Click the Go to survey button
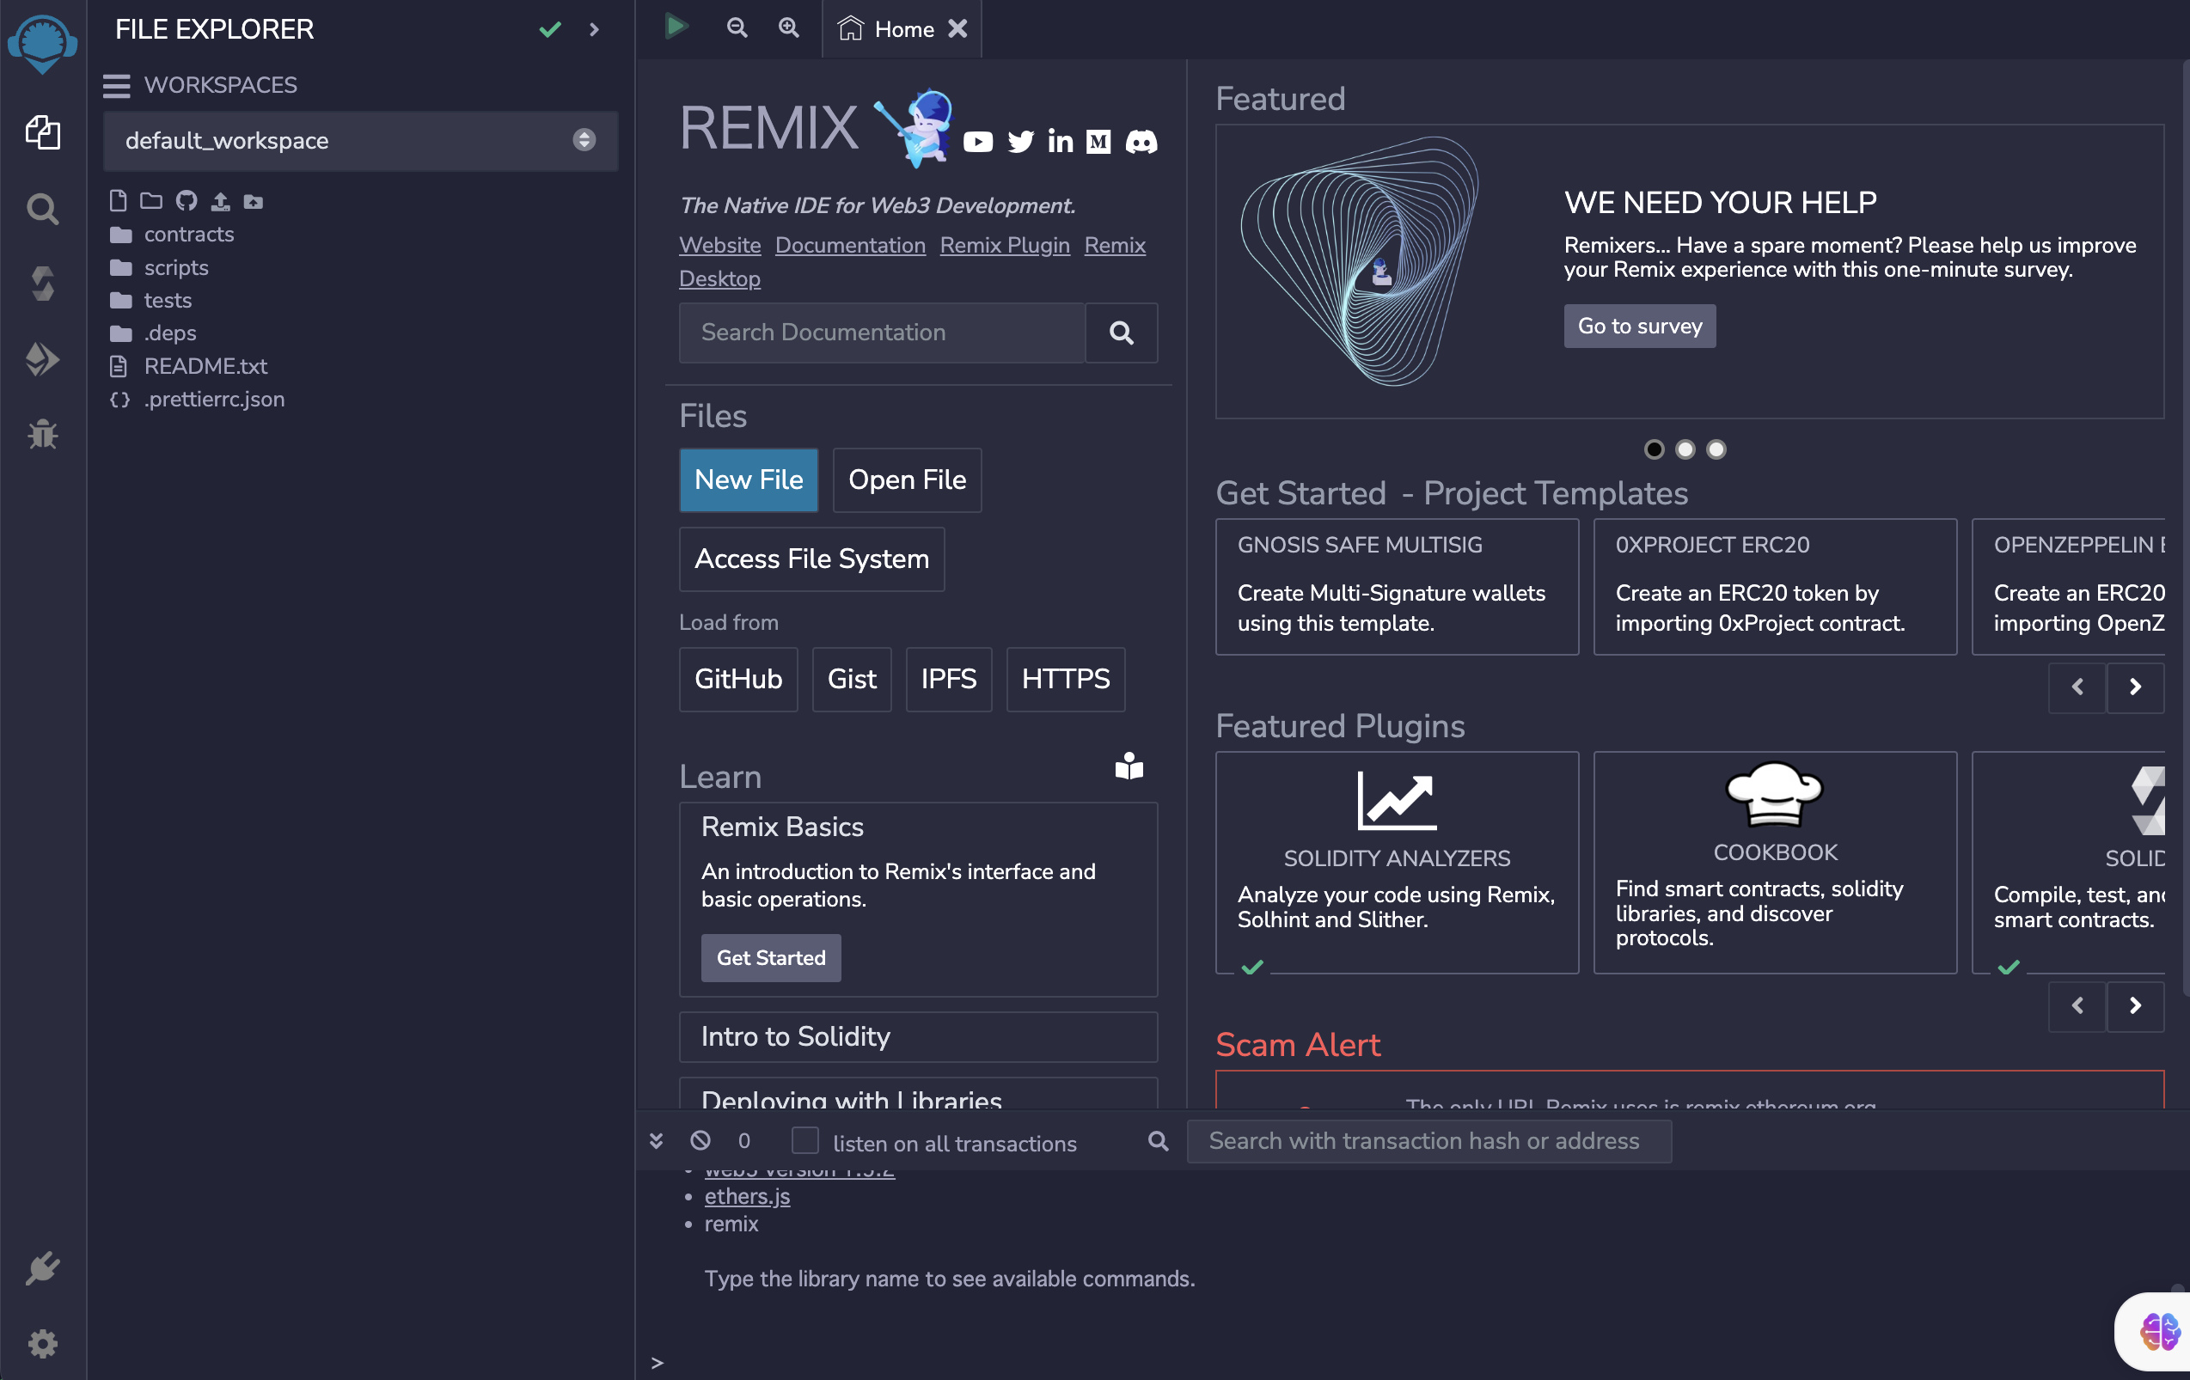 click(1639, 326)
